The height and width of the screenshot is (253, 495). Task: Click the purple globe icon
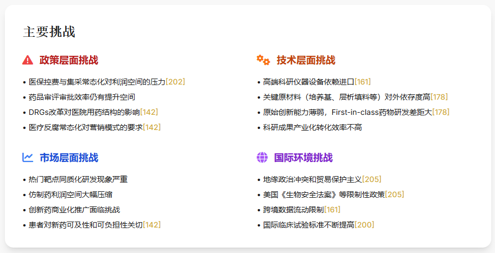[262, 157]
